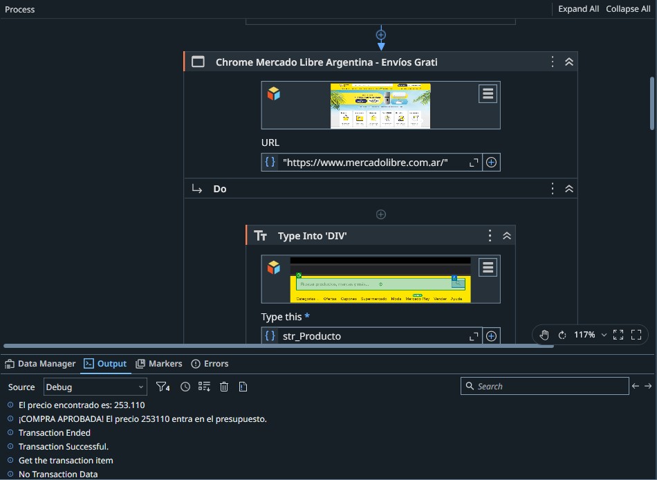The height and width of the screenshot is (480, 657).
Task: Expand the str_Producto field editor
Action: point(474,336)
